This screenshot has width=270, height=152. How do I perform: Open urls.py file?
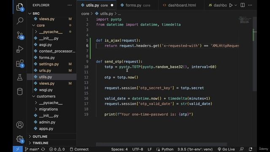(x=45, y=71)
